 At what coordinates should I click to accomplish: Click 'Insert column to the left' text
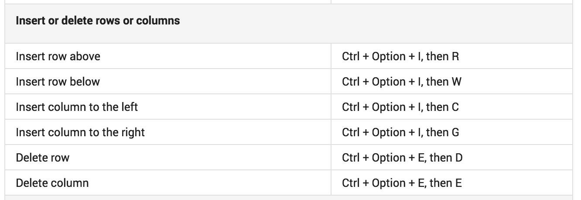77,107
